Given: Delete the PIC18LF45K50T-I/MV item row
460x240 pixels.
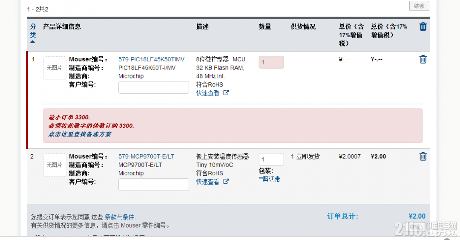Looking at the screenshot, I should click(x=423, y=59).
